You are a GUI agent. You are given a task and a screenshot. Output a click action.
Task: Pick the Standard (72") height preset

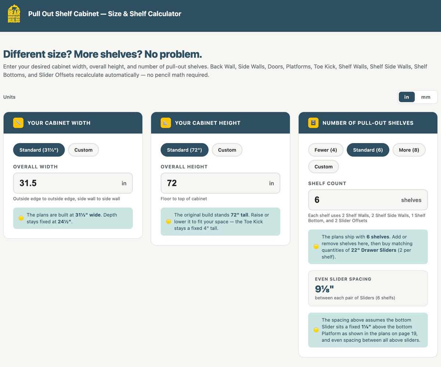[x=184, y=150]
